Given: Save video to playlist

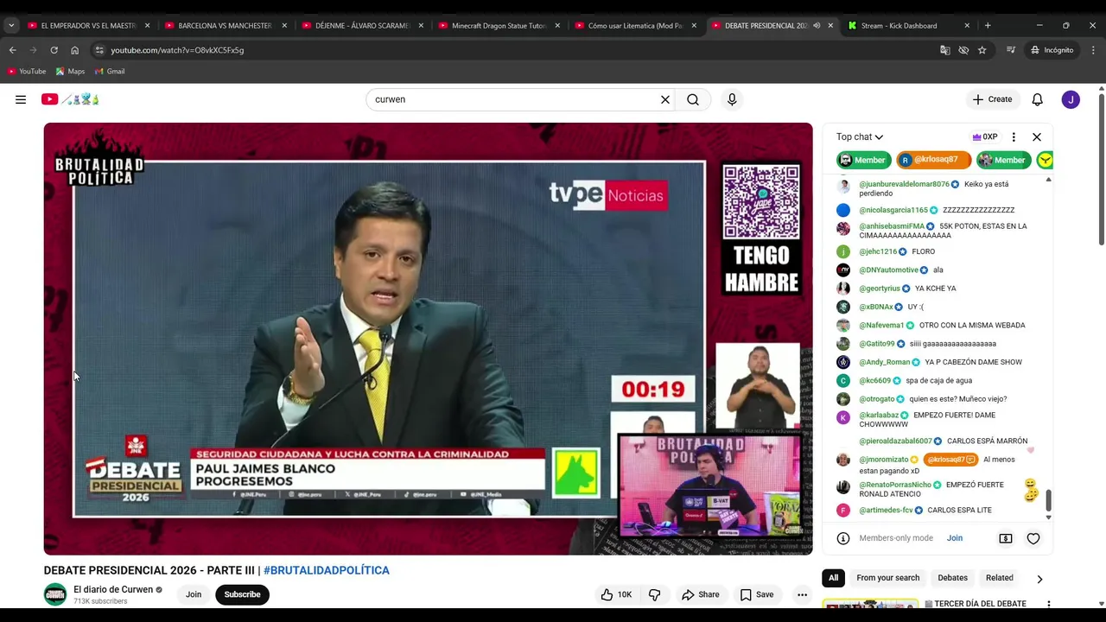Looking at the screenshot, I should click(757, 594).
